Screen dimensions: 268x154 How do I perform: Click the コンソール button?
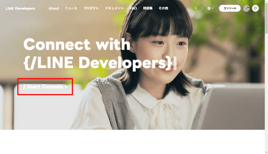pos(230,8)
